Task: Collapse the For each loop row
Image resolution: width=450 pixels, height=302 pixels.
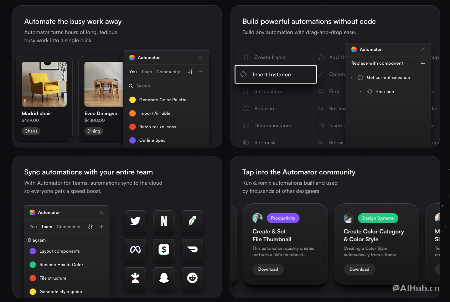Action: point(360,92)
